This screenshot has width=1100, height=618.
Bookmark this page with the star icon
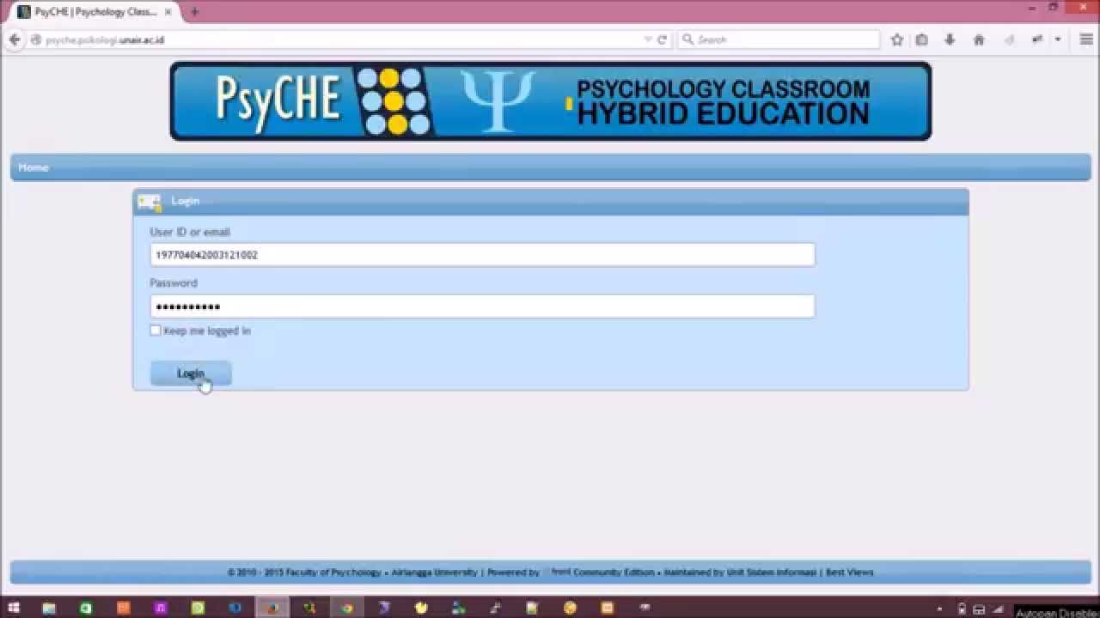point(897,39)
